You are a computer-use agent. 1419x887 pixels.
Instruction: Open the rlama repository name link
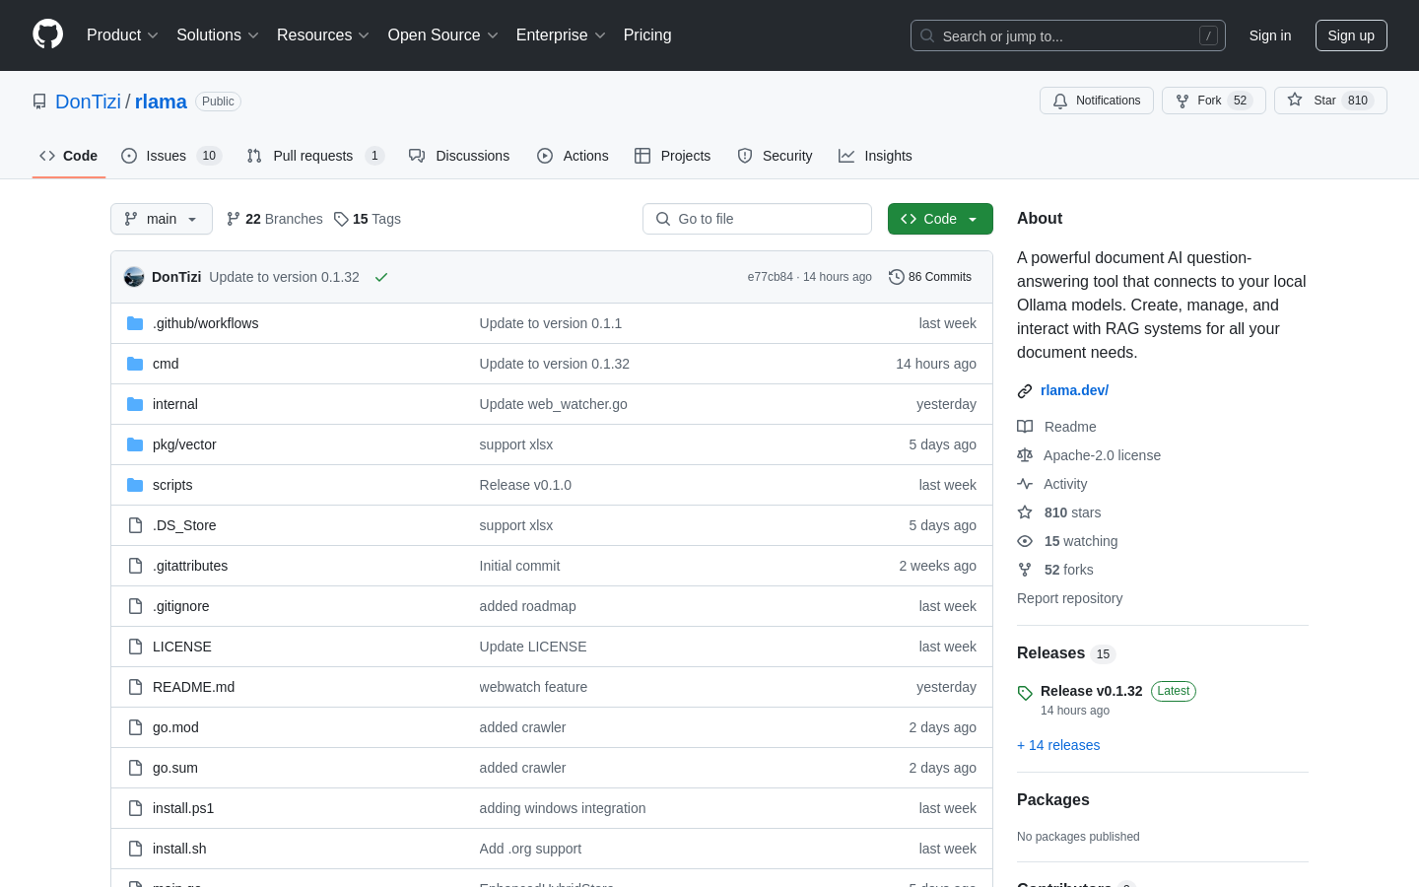tap(161, 102)
